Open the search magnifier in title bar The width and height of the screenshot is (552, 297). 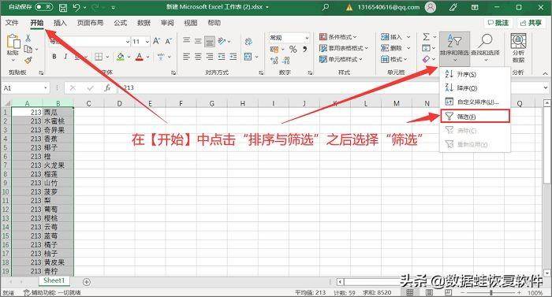[326, 7]
